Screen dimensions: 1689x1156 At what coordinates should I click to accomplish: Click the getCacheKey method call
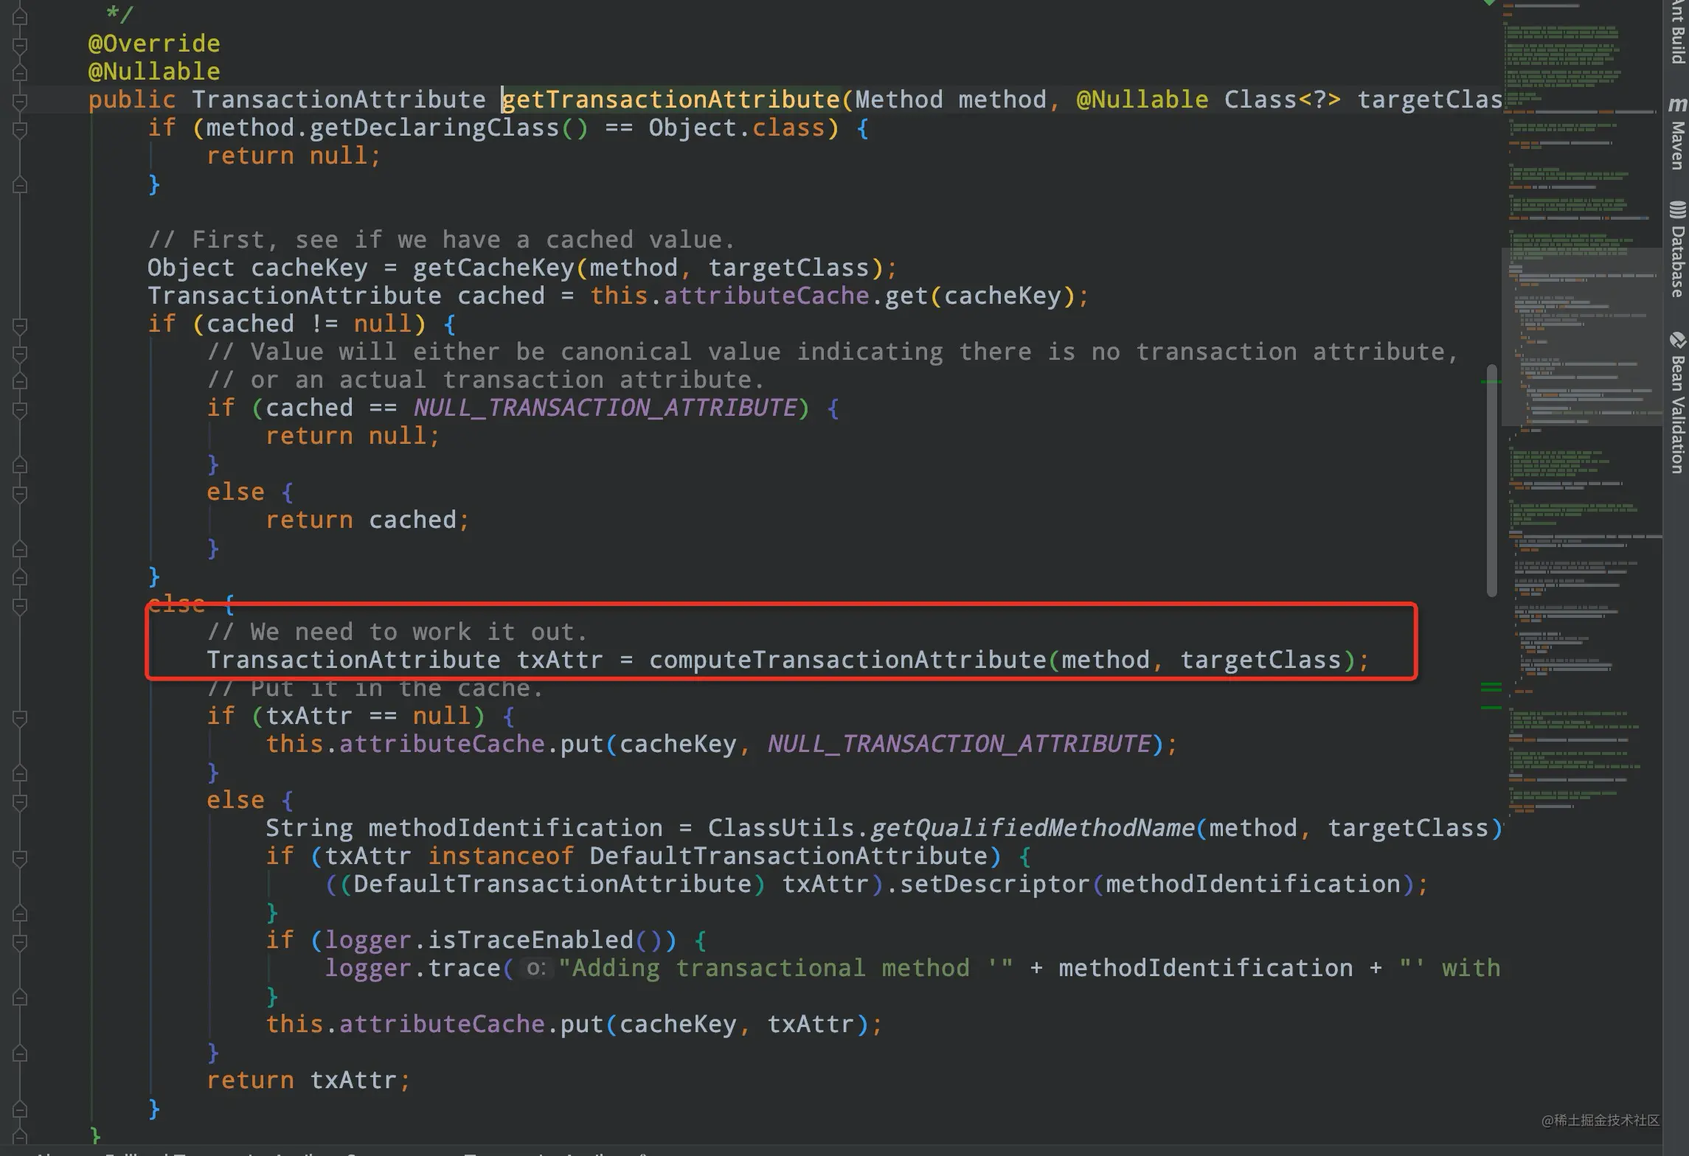pos(493,268)
